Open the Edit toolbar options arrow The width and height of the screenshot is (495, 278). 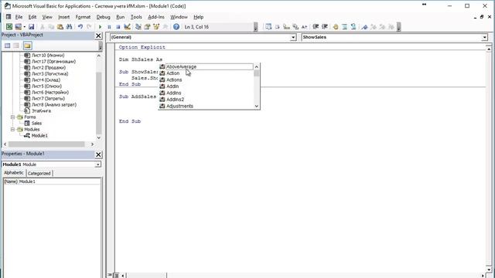[399, 28]
